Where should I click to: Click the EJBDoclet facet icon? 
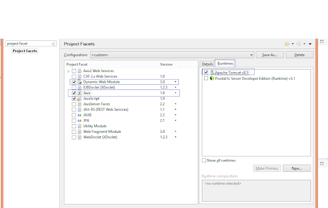click(x=79, y=87)
